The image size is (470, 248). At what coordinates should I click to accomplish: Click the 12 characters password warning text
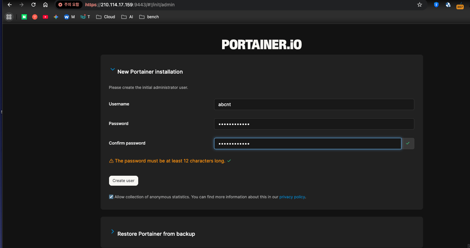(170, 161)
